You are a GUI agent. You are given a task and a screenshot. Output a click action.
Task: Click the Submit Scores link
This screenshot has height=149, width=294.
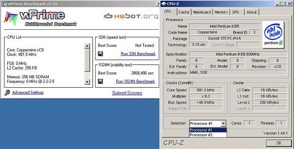coord(127,93)
